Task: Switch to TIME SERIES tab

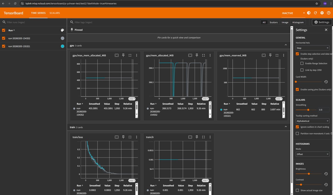Action: [x=38, y=13]
